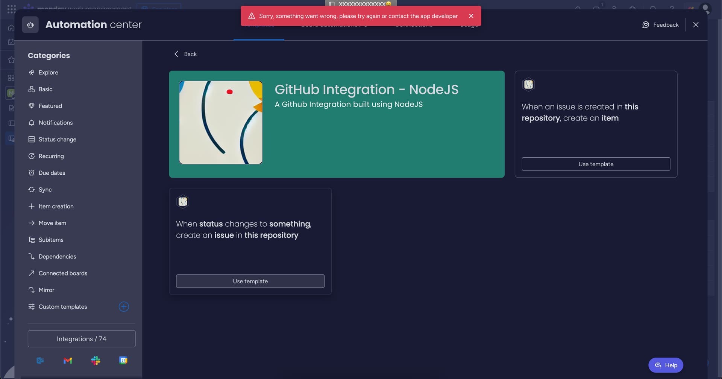Image resolution: width=722 pixels, height=379 pixels.
Task: Click the back chevron arrow
Action: point(176,54)
